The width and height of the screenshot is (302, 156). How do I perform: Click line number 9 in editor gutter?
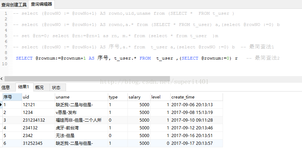(6, 58)
